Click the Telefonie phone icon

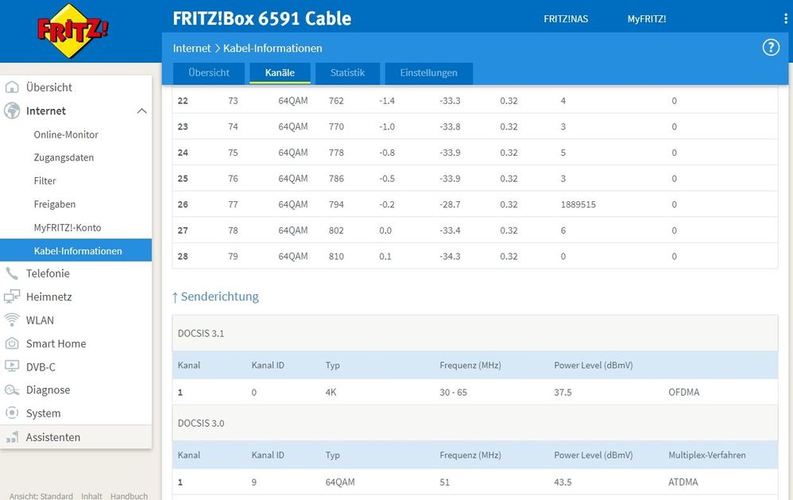pyautogui.click(x=12, y=273)
